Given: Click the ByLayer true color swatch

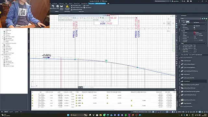Looking at the screenshot, I should pyautogui.click(x=194, y=32).
